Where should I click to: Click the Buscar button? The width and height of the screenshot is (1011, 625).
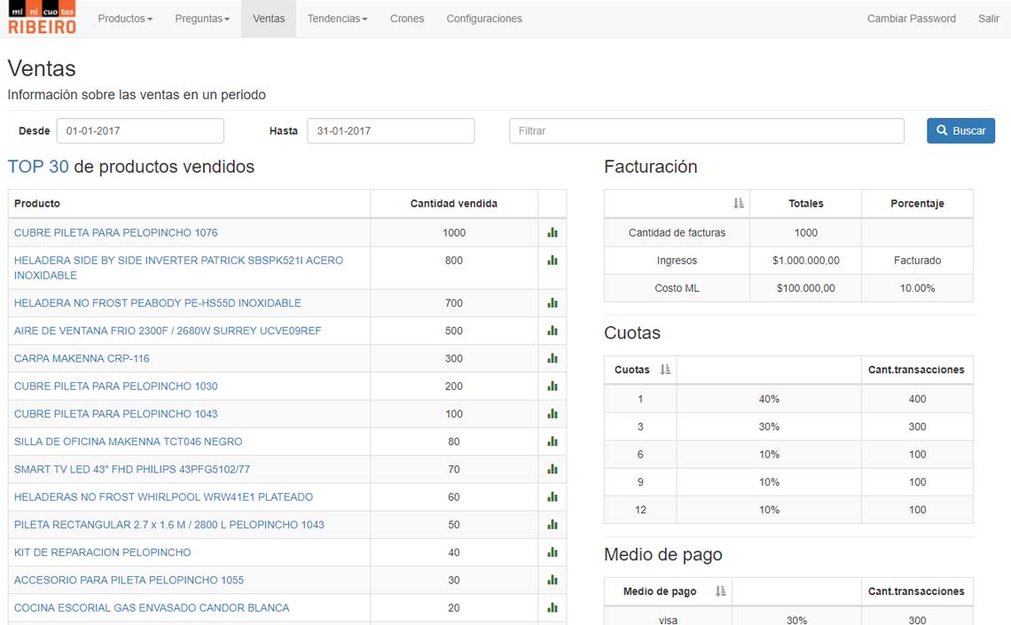click(x=960, y=131)
